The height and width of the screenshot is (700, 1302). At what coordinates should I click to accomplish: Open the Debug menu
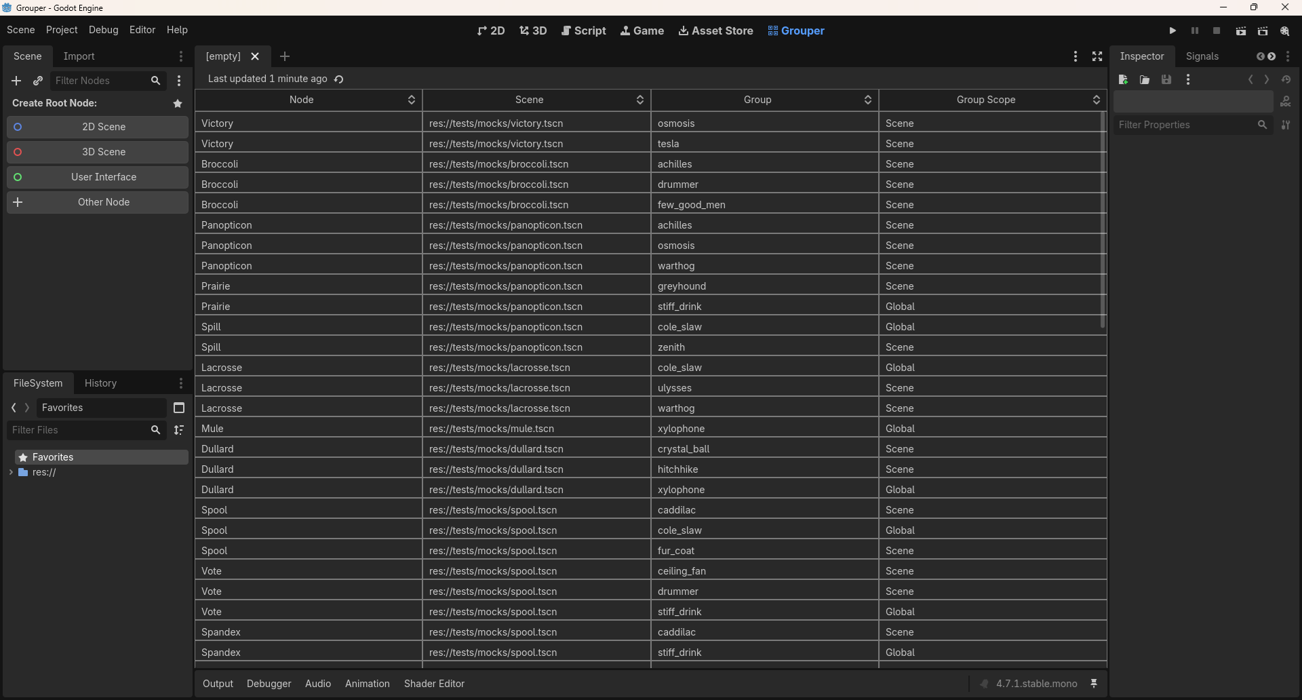103,30
